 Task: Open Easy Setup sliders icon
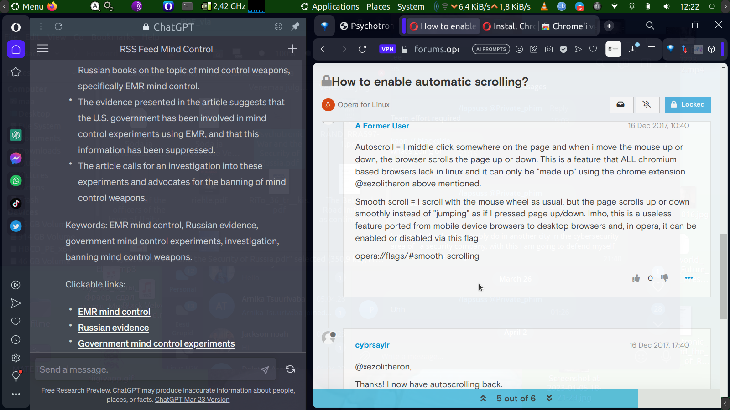(x=652, y=49)
